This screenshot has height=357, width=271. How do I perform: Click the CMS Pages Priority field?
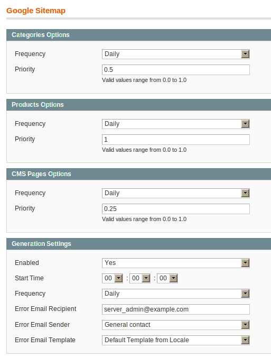click(176, 209)
